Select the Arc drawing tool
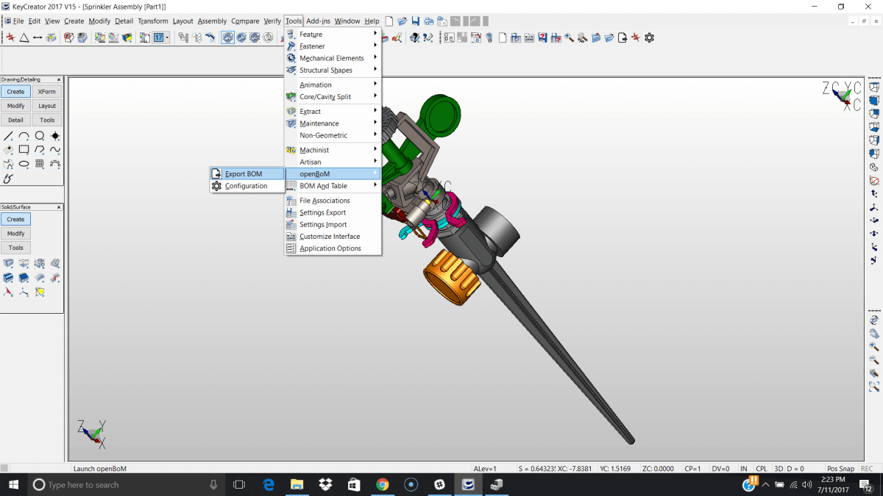 point(24,136)
